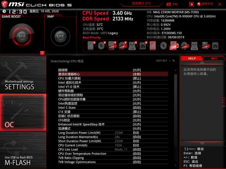Toggle the XMP OFF knob
This screenshot has width=226, height=169.
point(60,36)
